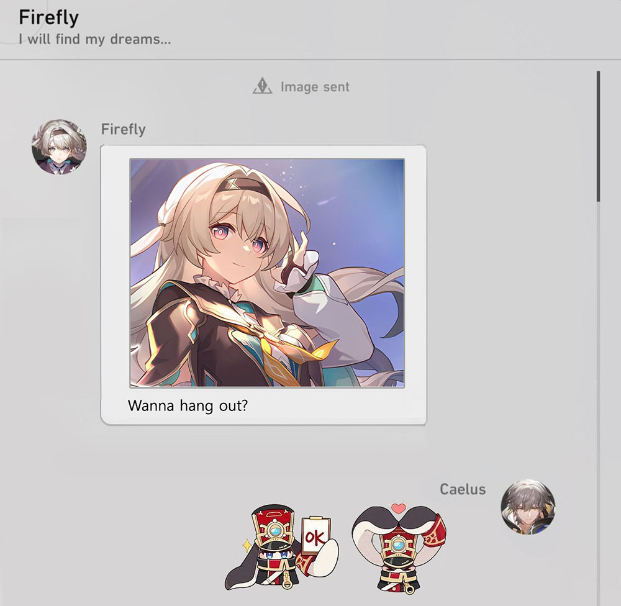The height and width of the screenshot is (606, 621).
Task: Click the red heart above the sticker
Action: pyautogui.click(x=399, y=508)
